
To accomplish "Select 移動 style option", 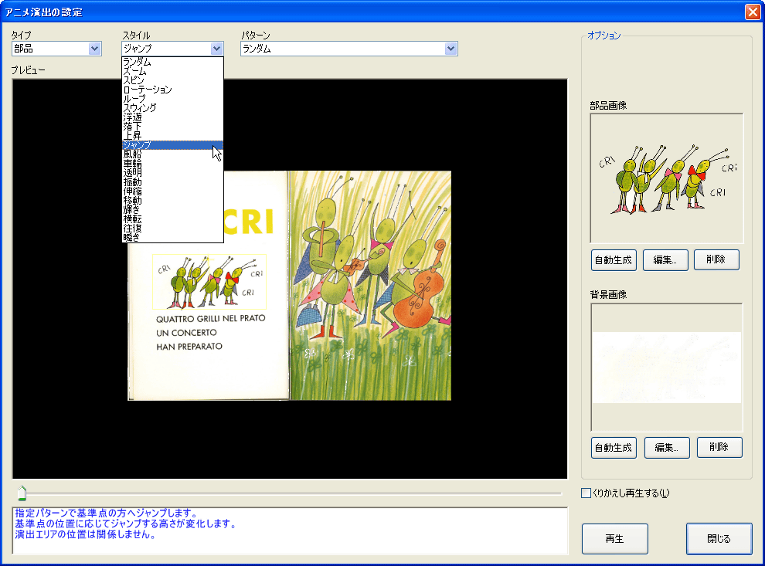I will point(172,201).
